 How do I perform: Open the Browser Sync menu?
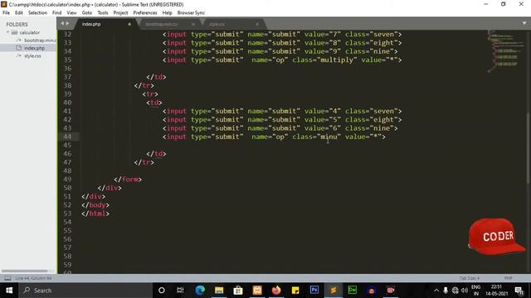point(191,13)
